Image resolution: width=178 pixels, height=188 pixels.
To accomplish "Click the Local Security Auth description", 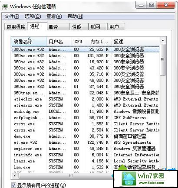I will [x=136, y=161].
